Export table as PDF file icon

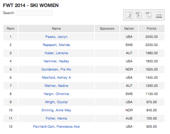coord(148,15)
